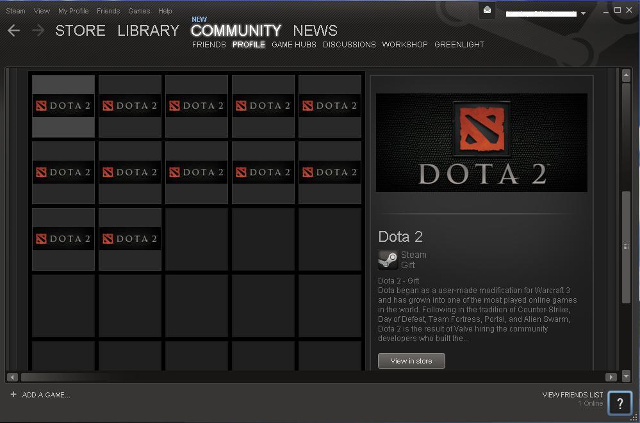Expand the account name dropdown arrow

pos(583,13)
